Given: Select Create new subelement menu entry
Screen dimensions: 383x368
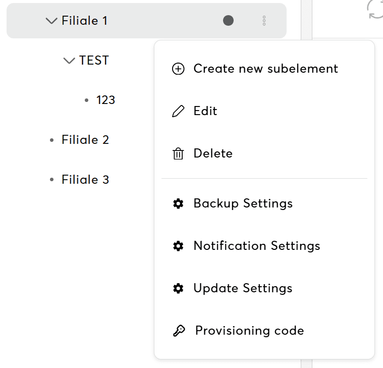Looking at the screenshot, I should point(264,69).
